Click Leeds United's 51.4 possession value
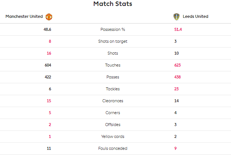Screen dimensions: 231x158 [178, 29]
